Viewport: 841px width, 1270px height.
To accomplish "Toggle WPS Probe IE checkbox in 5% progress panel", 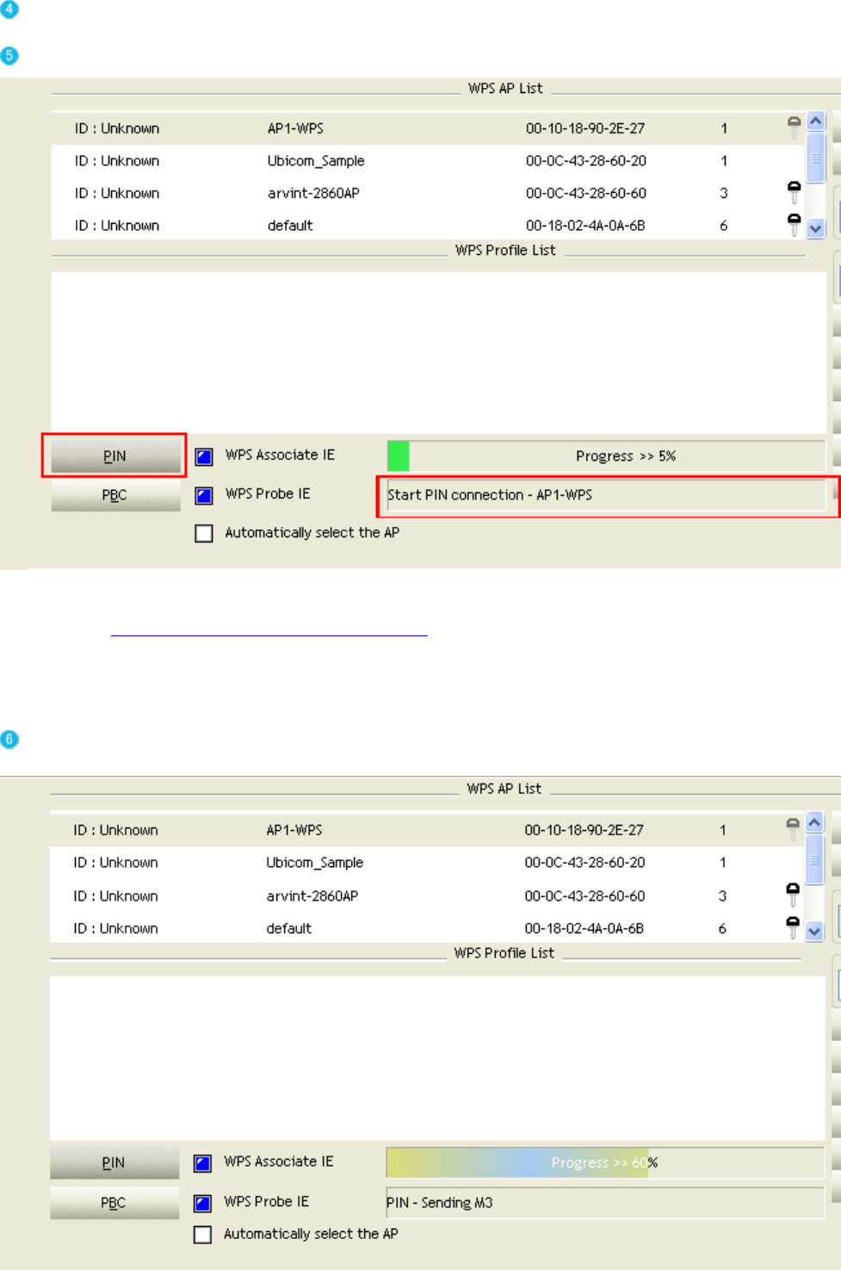I will [204, 495].
